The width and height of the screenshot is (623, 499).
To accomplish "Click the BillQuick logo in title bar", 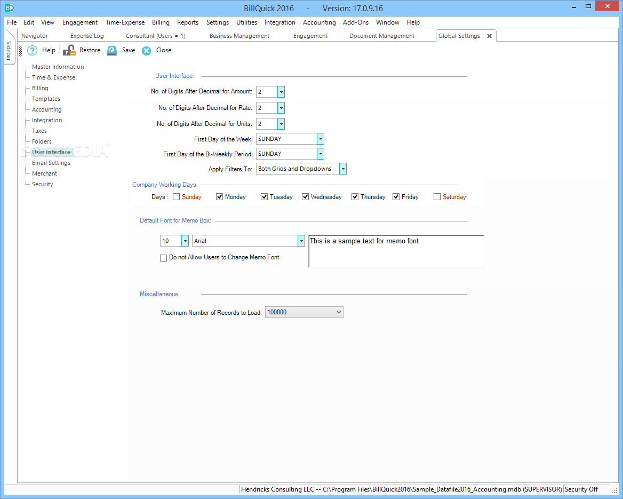I will [10, 7].
